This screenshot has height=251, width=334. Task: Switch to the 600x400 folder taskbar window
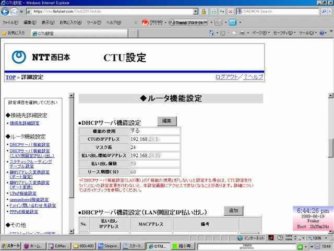point(84,246)
